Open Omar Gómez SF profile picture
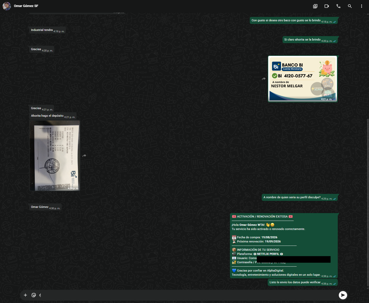This screenshot has height=303, width=369. 7,6
